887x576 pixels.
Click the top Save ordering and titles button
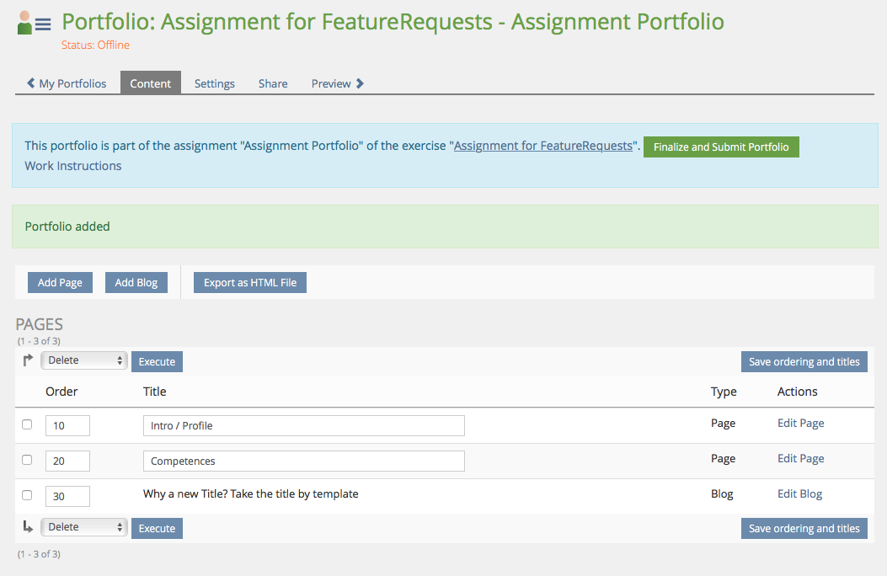click(804, 362)
